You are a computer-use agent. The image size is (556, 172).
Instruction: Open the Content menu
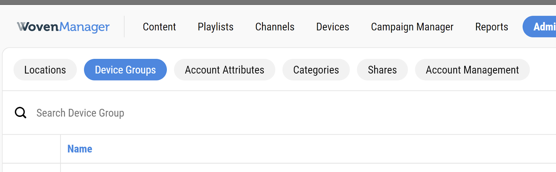pyautogui.click(x=159, y=27)
